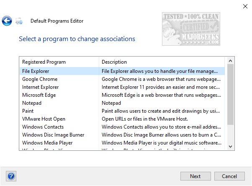Select Notepad in the Registered Program column
This screenshot has height=186, width=252.
32,103
